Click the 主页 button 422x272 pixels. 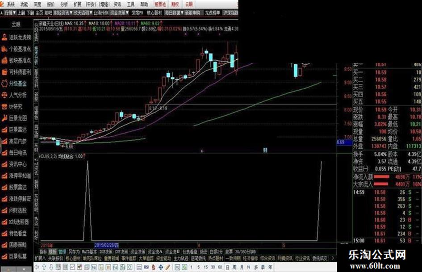pos(39,13)
